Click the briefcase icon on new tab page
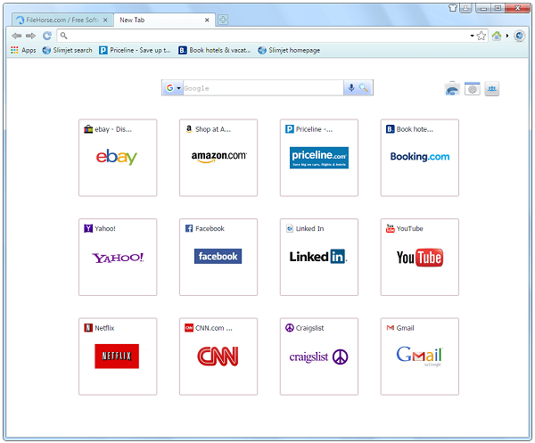 click(452, 88)
